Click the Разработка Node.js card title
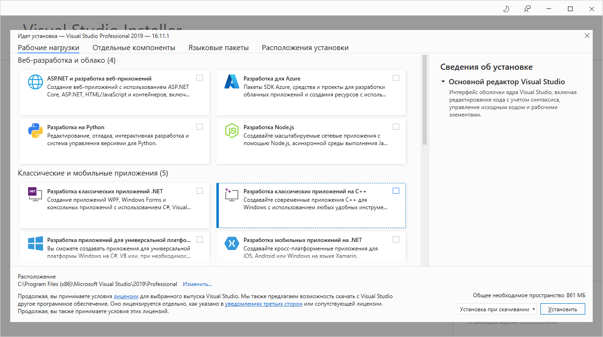The width and height of the screenshot is (603, 337). point(269,127)
